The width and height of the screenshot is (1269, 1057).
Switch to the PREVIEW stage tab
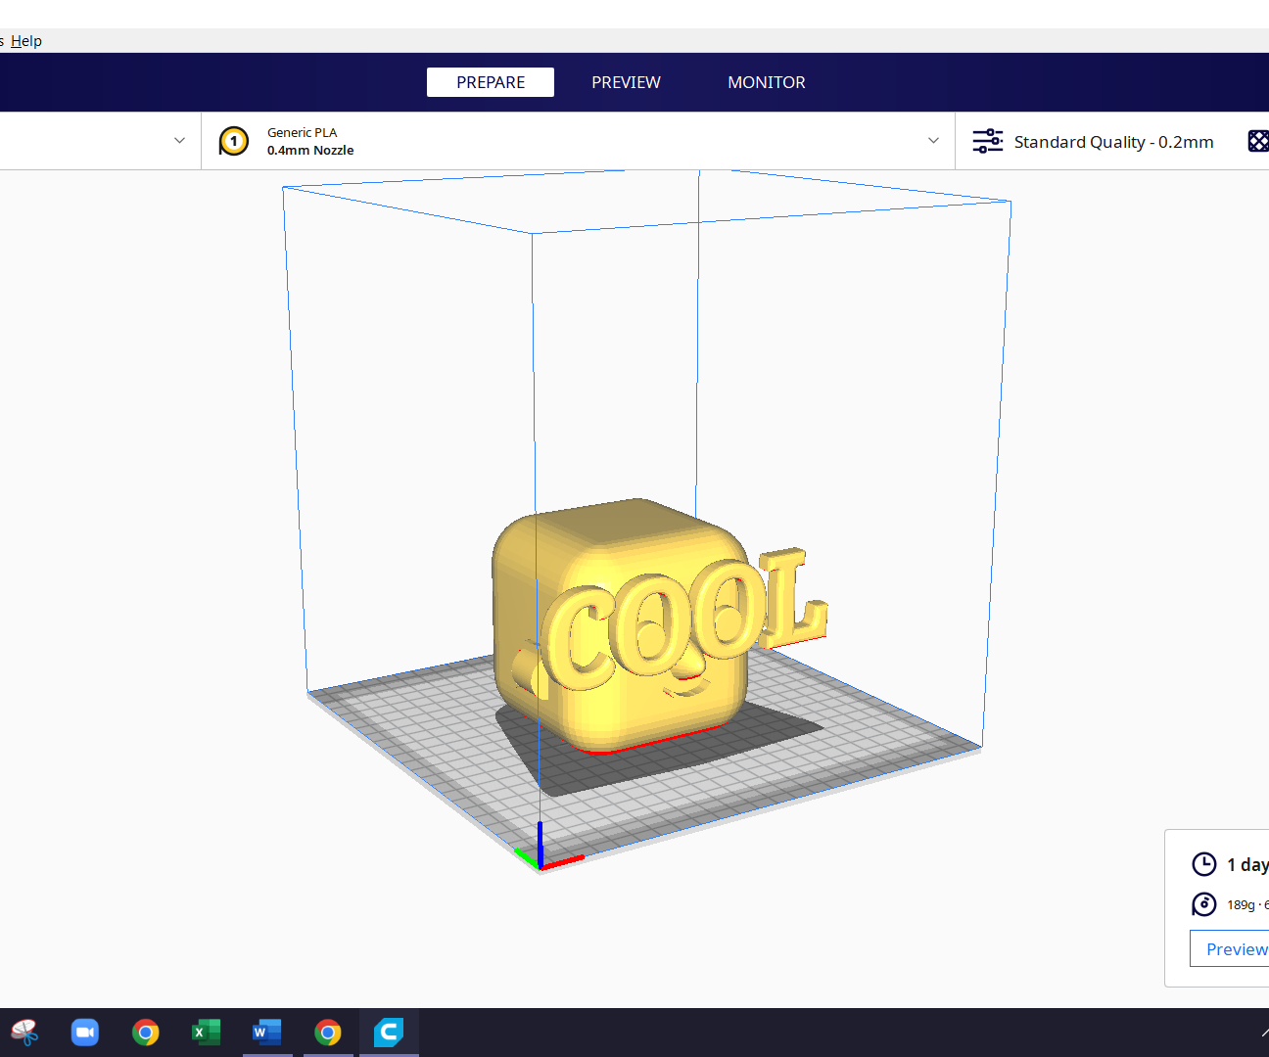point(626,82)
